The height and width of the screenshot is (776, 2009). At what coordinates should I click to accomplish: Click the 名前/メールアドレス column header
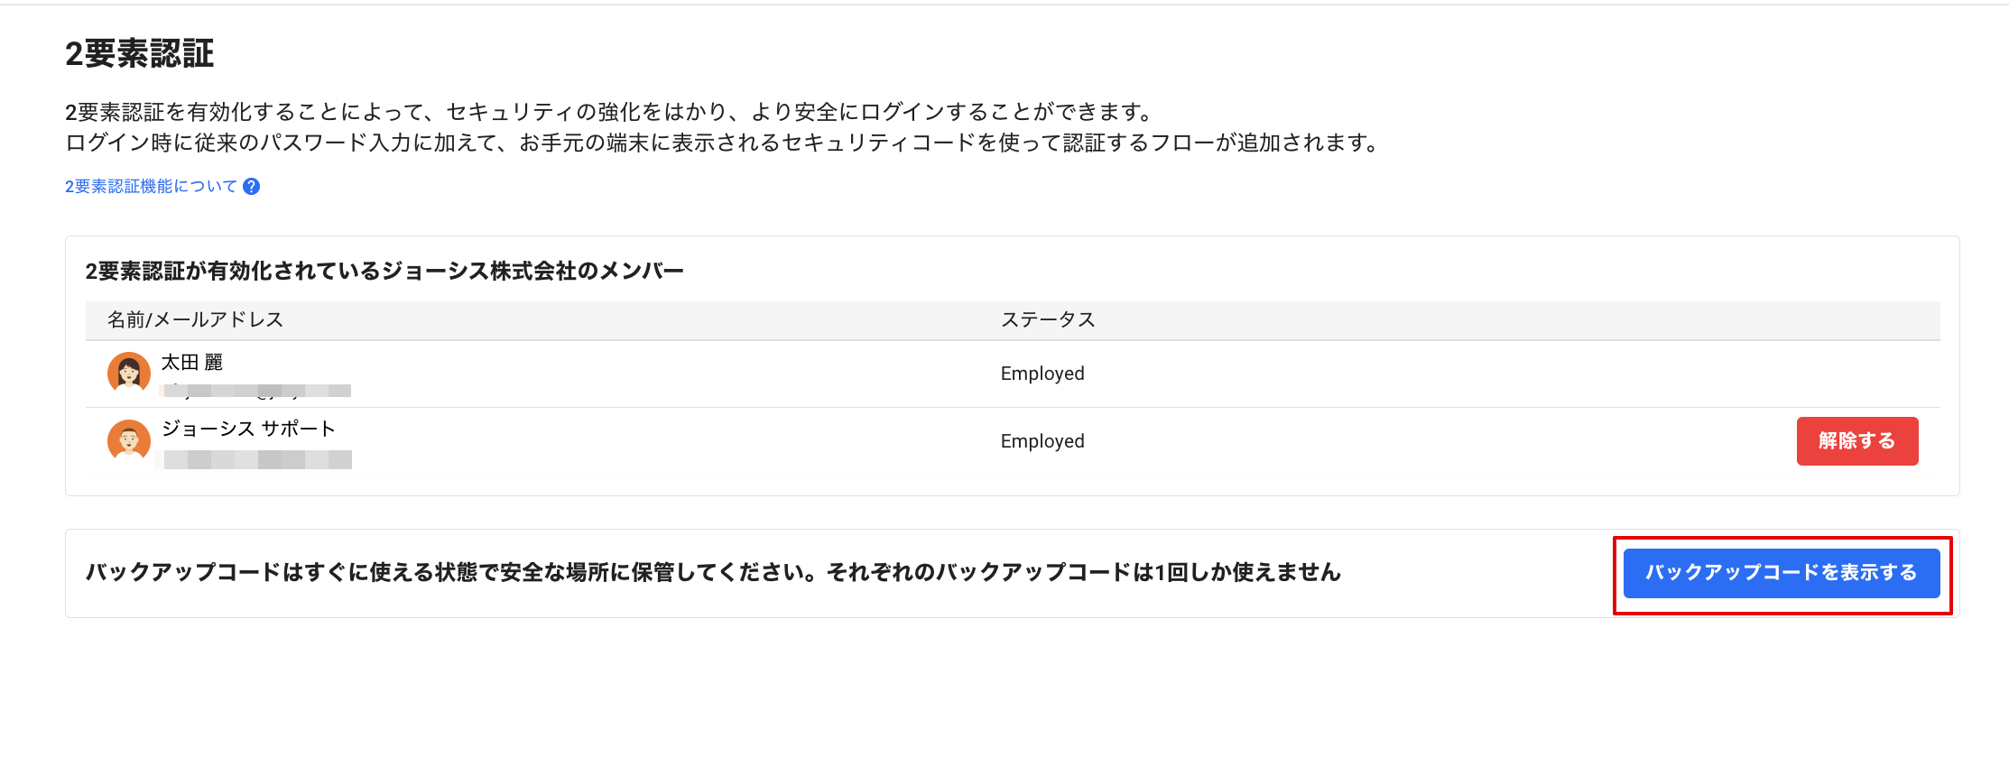tap(195, 319)
